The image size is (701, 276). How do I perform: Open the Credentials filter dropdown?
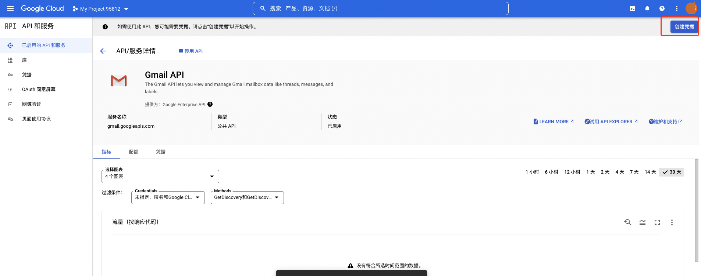[168, 197]
